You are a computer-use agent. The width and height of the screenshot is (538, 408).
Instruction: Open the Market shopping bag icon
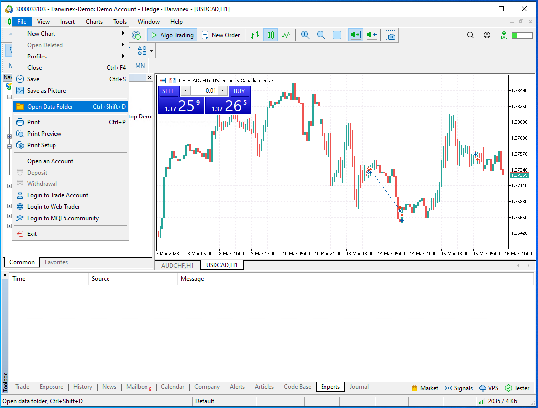coord(415,388)
